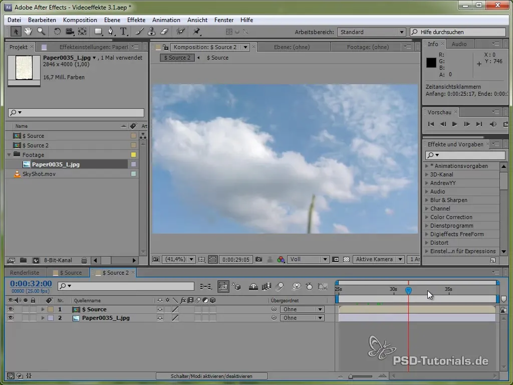Create a new composition from the Project panel
Image resolution: width=513 pixels, height=385 pixels.
click(x=36, y=261)
